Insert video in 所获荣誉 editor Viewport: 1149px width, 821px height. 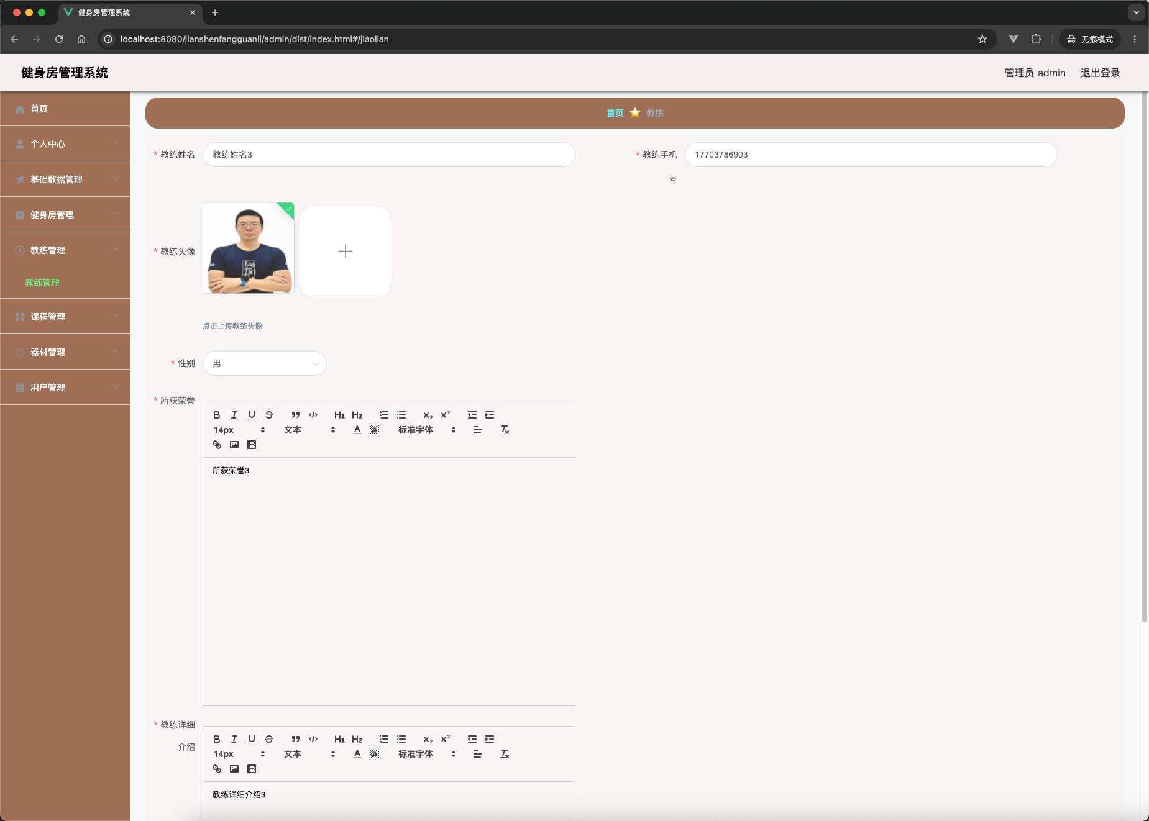tap(252, 445)
